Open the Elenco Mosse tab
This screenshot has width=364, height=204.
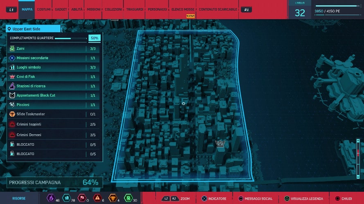182,9
